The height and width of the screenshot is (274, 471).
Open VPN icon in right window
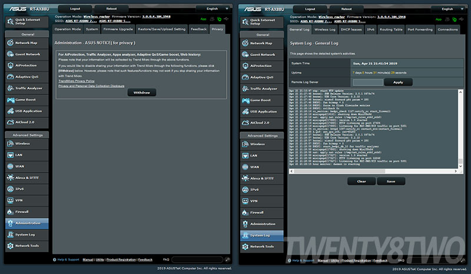tap(245, 201)
